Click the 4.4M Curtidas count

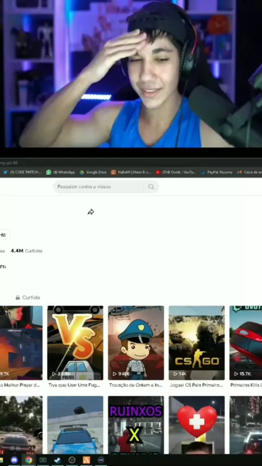(x=26, y=251)
